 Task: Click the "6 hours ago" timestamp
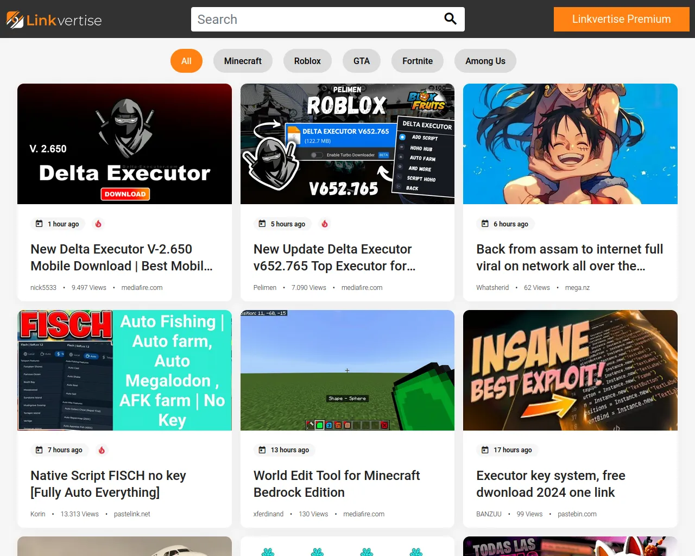[x=511, y=224]
